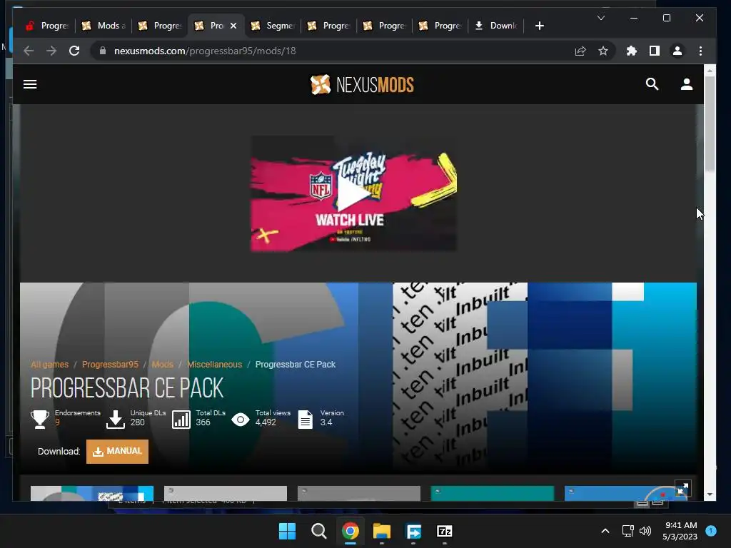
Task: Open the Chrome extensions puzzle icon
Action: click(631, 51)
